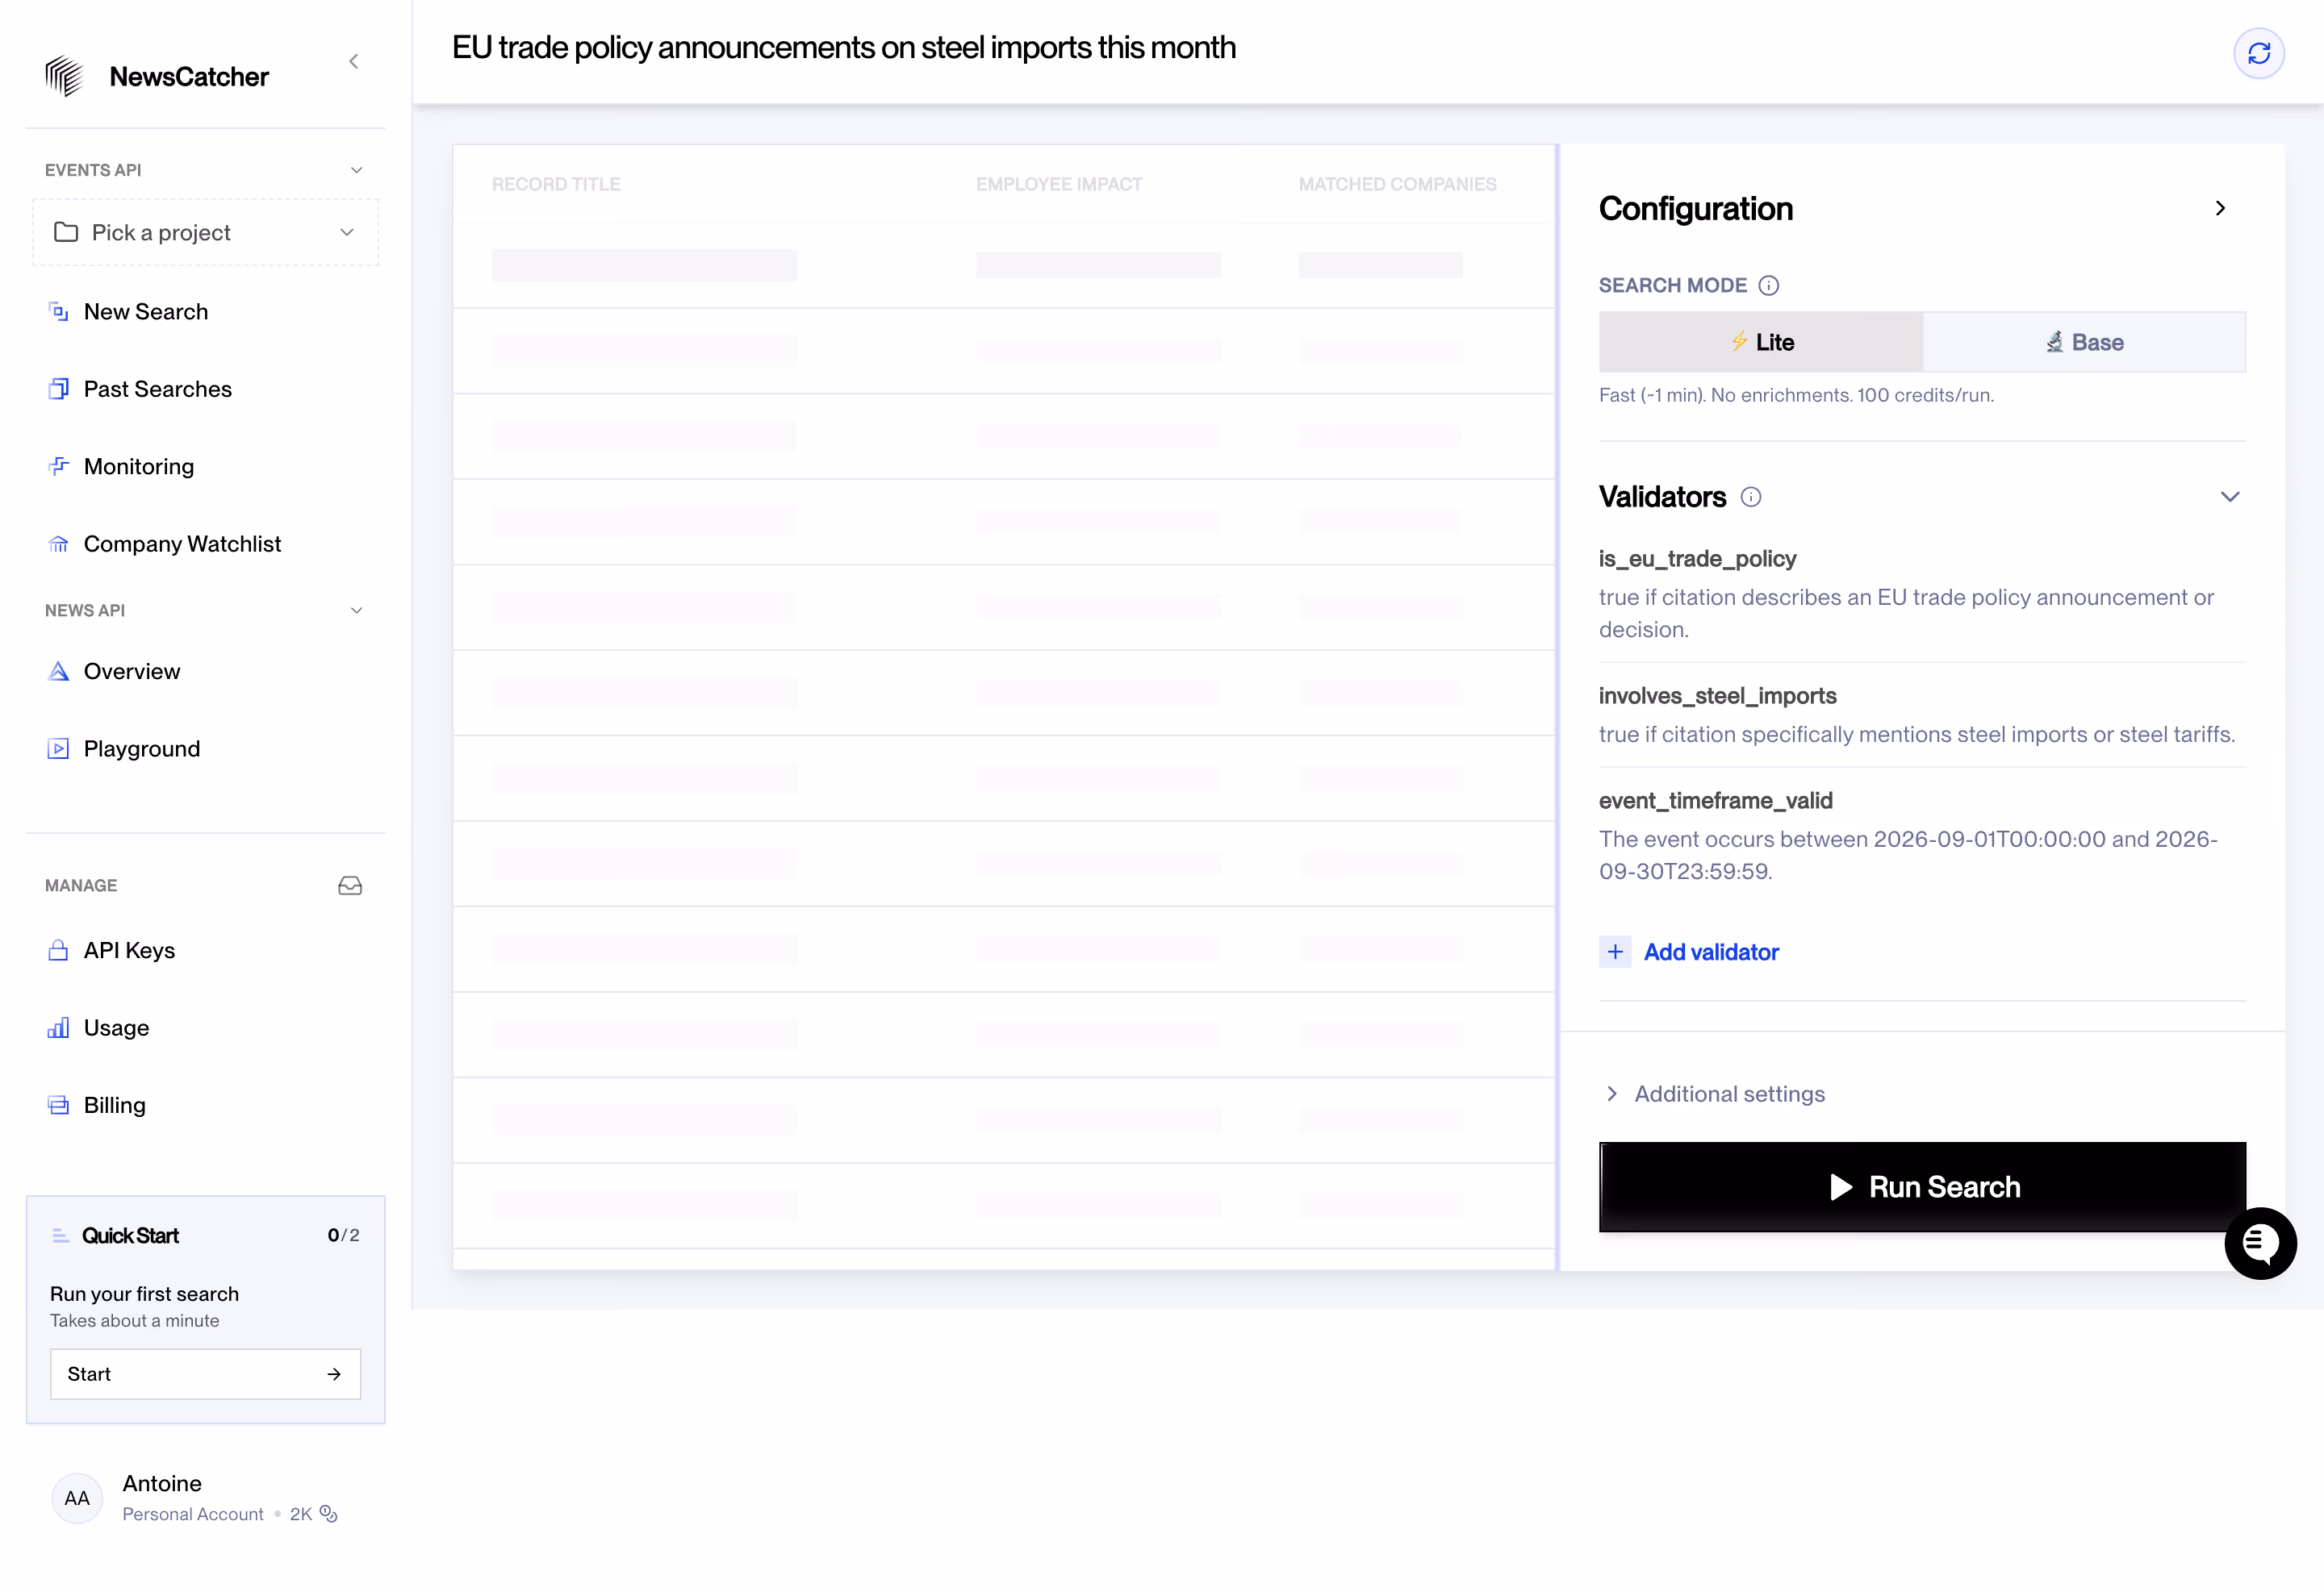This screenshot has width=2324, height=1592.
Task: Click the credits coin icon next to 2K
Action: coord(328,1514)
